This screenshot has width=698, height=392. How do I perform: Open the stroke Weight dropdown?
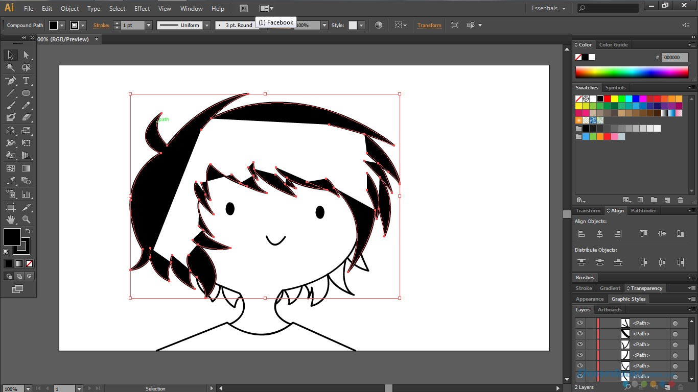[x=149, y=25]
